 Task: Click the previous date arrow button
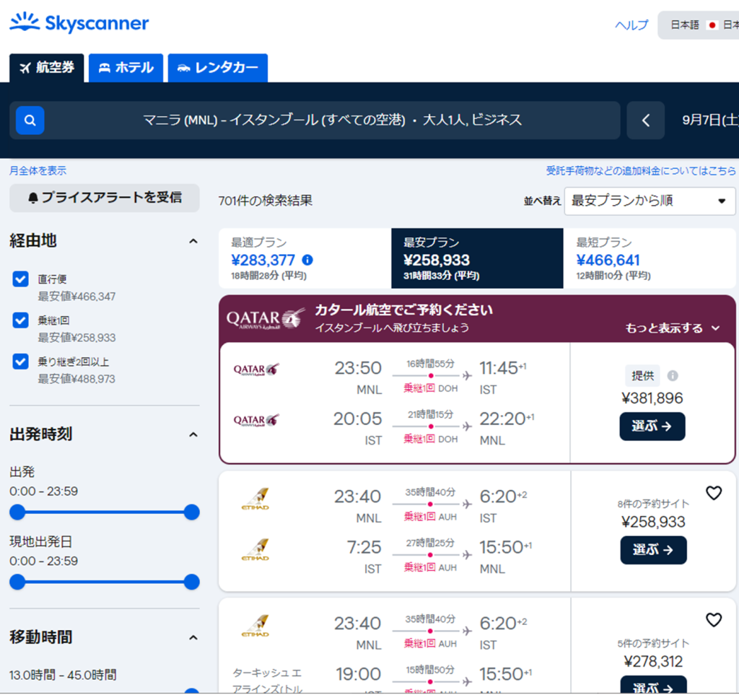(645, 121)
